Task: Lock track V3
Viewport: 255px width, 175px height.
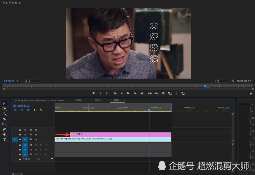Action: [x=20, y=130]
